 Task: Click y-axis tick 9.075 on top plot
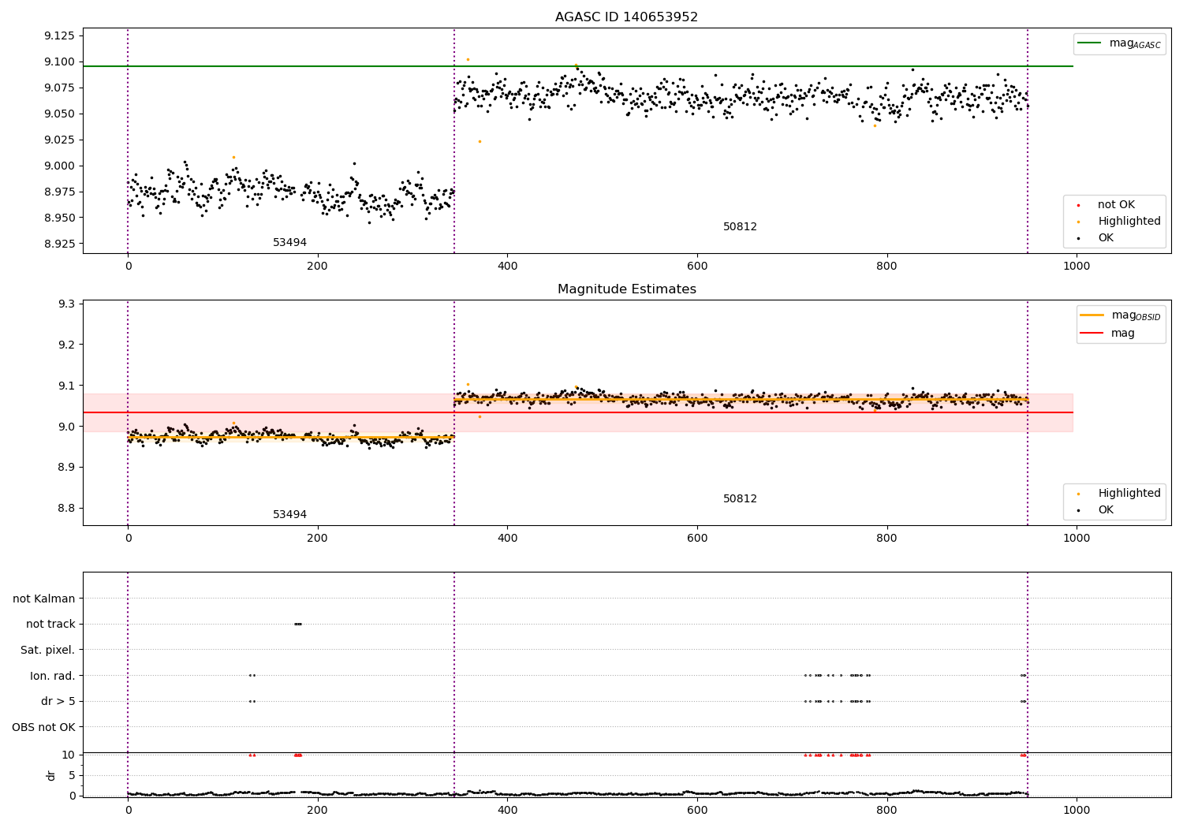click(59, 88)
